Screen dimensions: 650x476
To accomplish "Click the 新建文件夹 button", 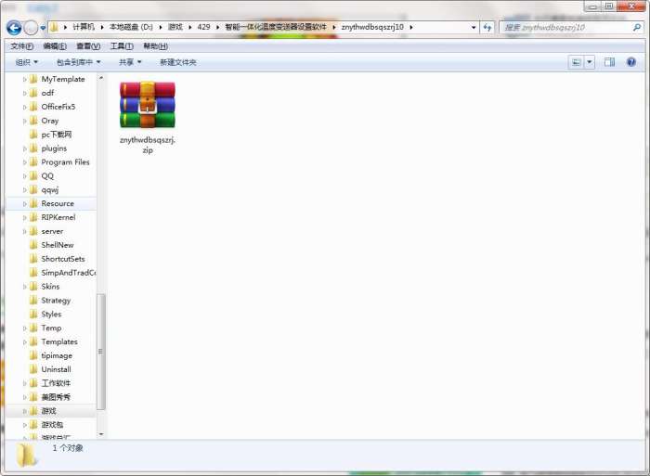I will 178,62.
